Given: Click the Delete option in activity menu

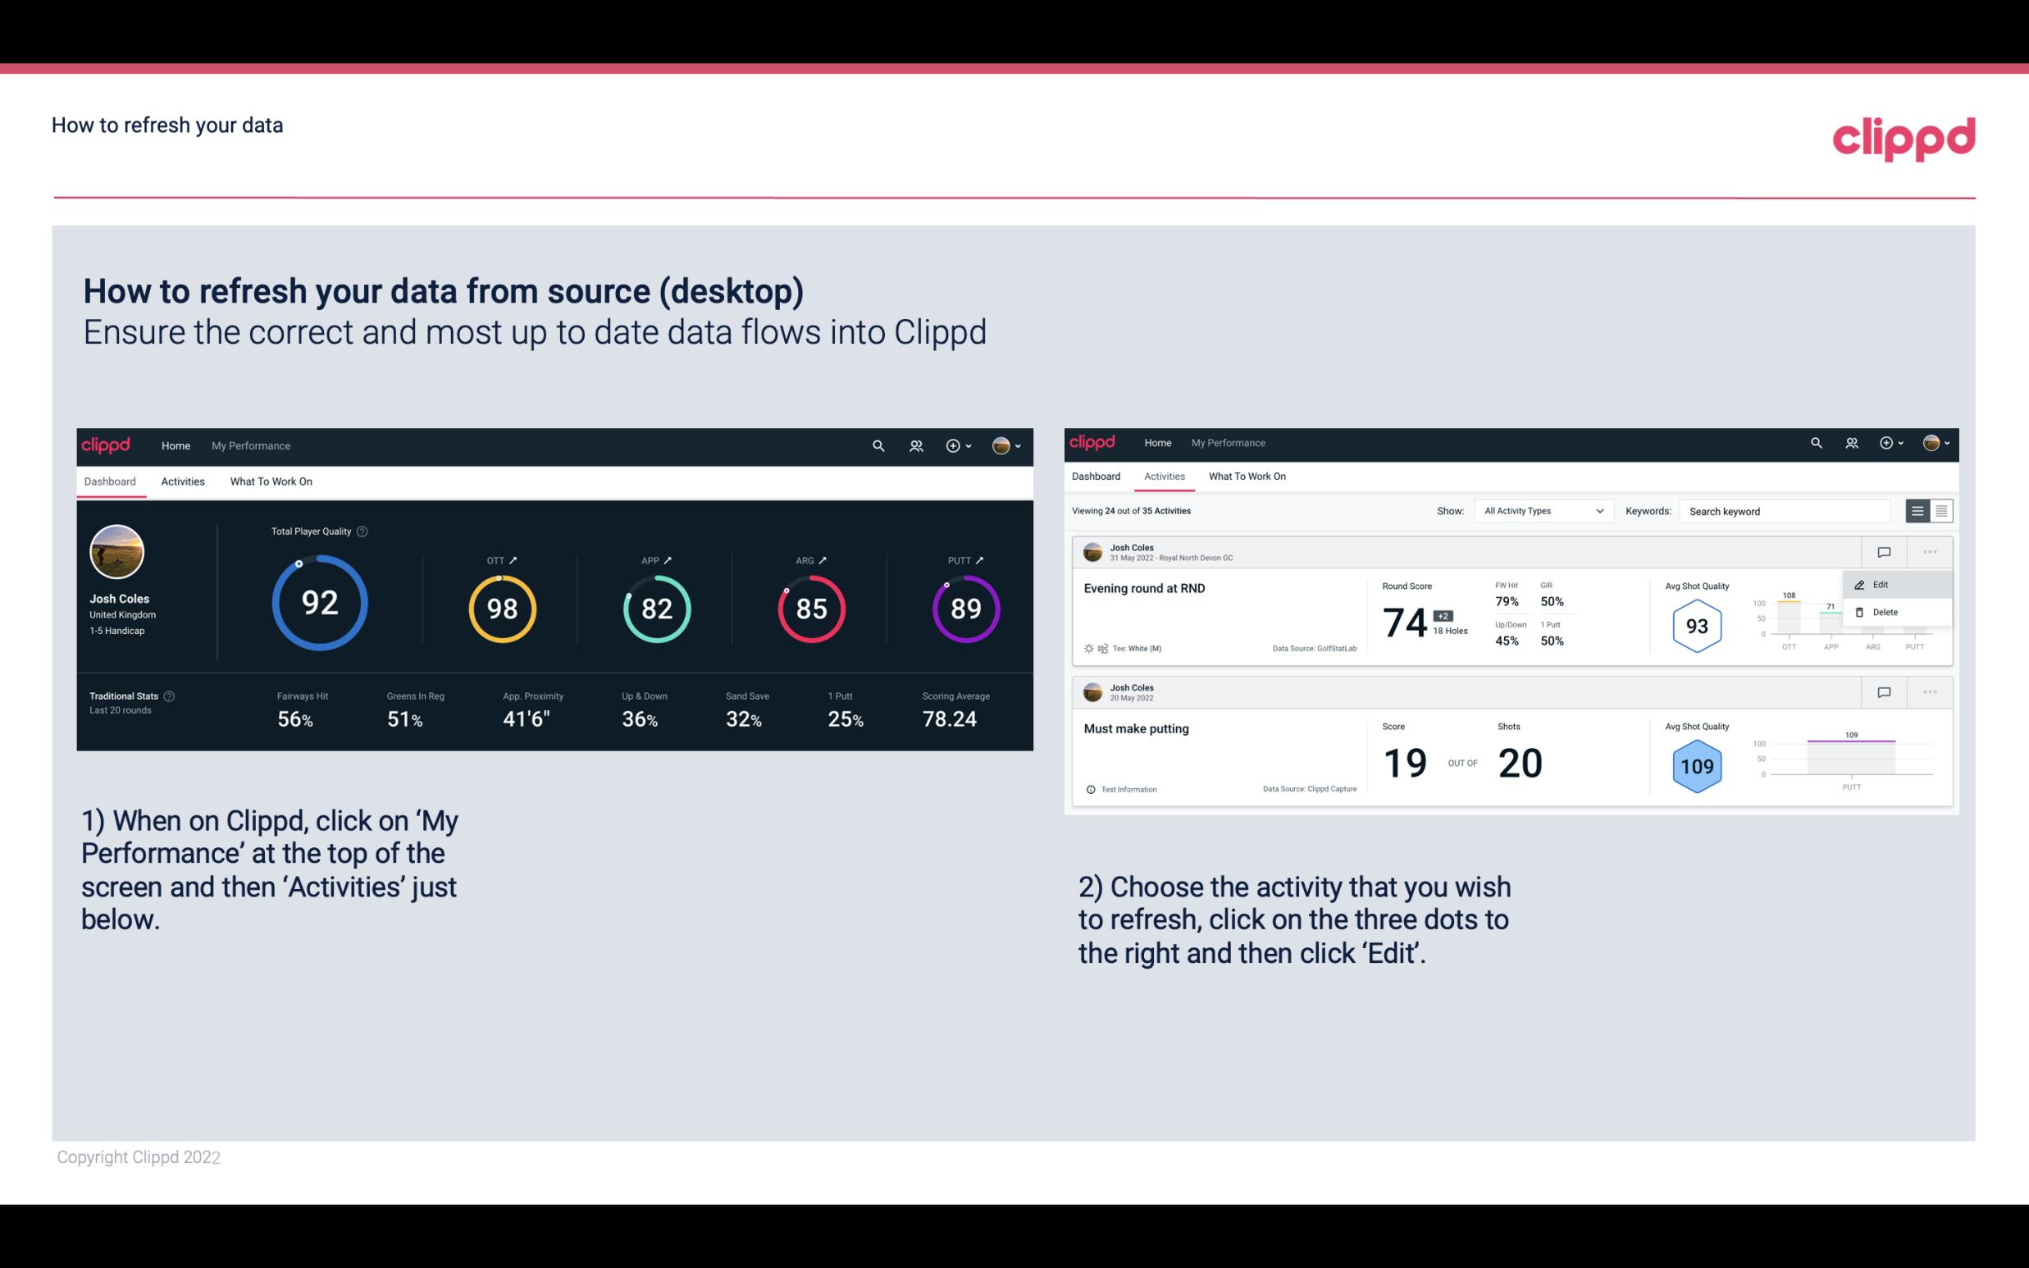Looking at the screenshot, I should (1885, 612).
